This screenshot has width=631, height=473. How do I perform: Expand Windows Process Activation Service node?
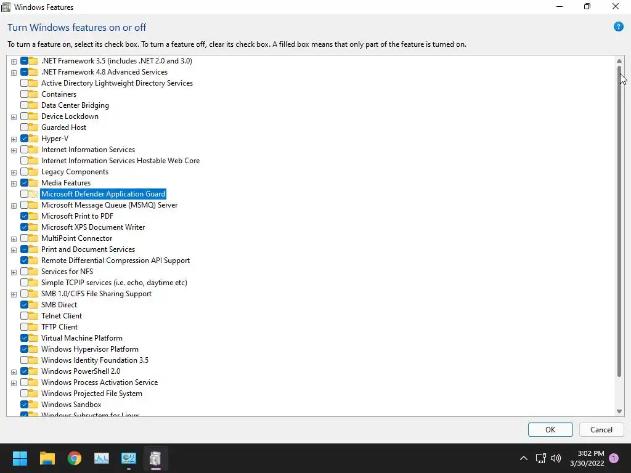pyautogui.click(x=14, y=383)
